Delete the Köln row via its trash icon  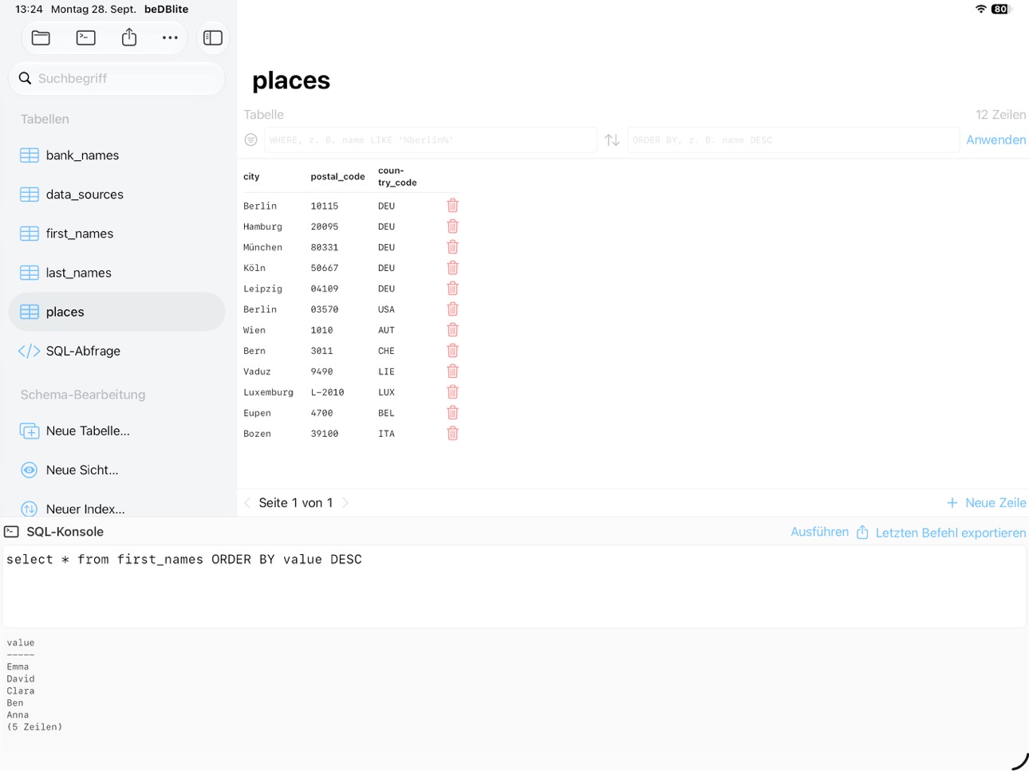452,268
